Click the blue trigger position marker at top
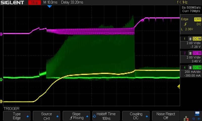Screen dimensions: 202x121 click(49, 7)
